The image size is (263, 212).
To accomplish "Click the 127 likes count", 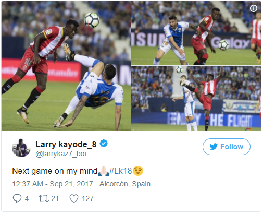I will [87, 198].
